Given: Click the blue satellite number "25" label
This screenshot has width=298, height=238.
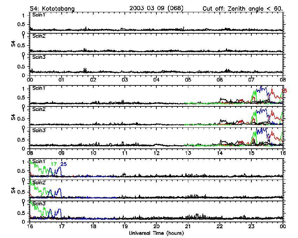Looking at the screenshot, I should coord(63,164).
